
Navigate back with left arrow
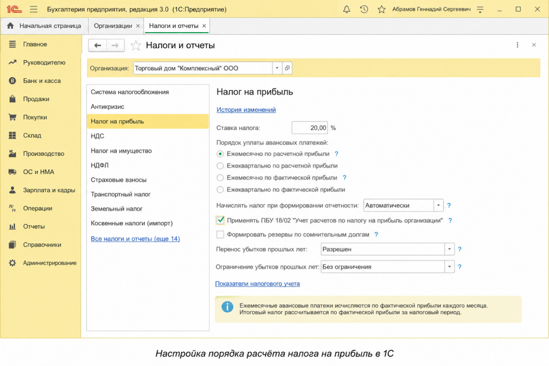[x=98, y=46]
